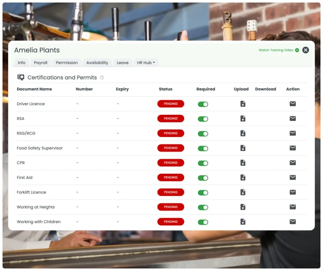
Task: Switch off Required for Working at Heights
Action: [203, 207]
